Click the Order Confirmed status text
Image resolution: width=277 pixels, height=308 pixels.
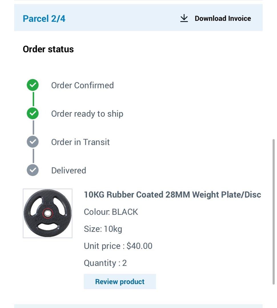82,85
